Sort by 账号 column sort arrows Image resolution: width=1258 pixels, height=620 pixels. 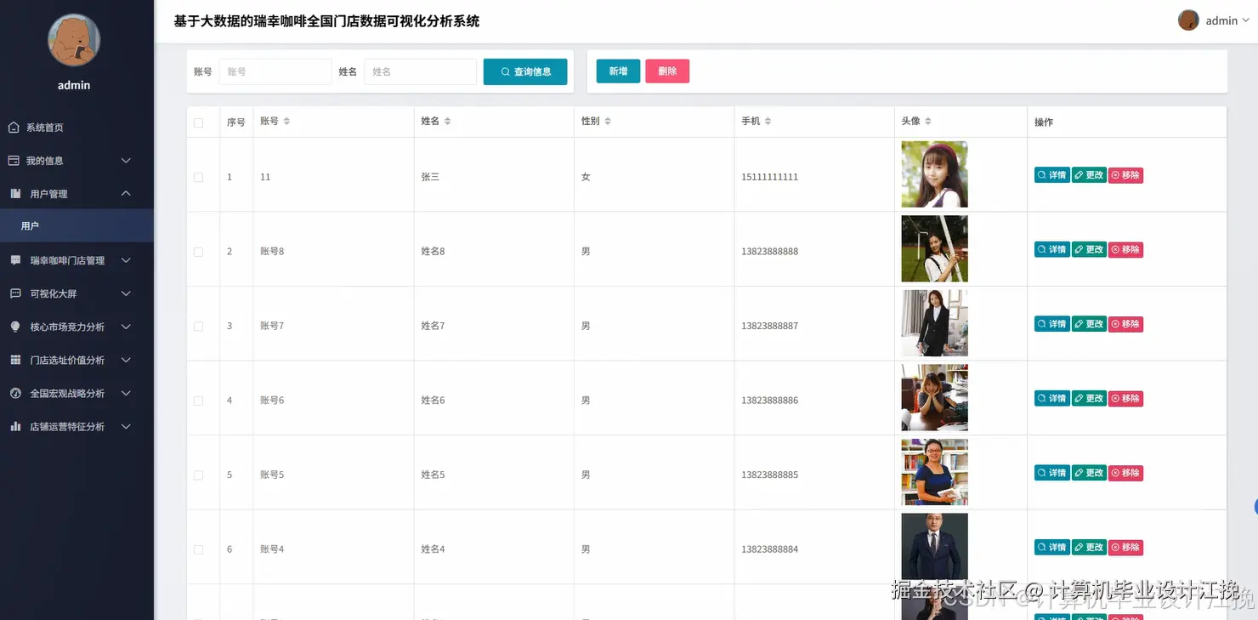pyautogui.click(x=286, y=122)
